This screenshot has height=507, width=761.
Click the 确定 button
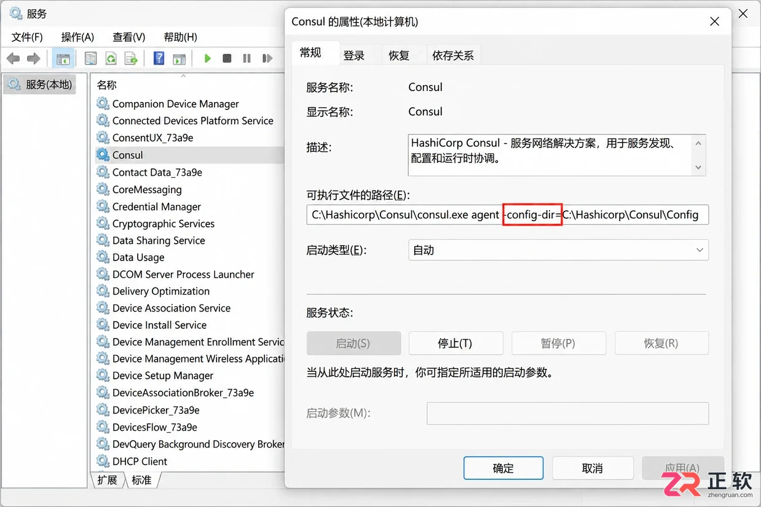coord(503,468)
